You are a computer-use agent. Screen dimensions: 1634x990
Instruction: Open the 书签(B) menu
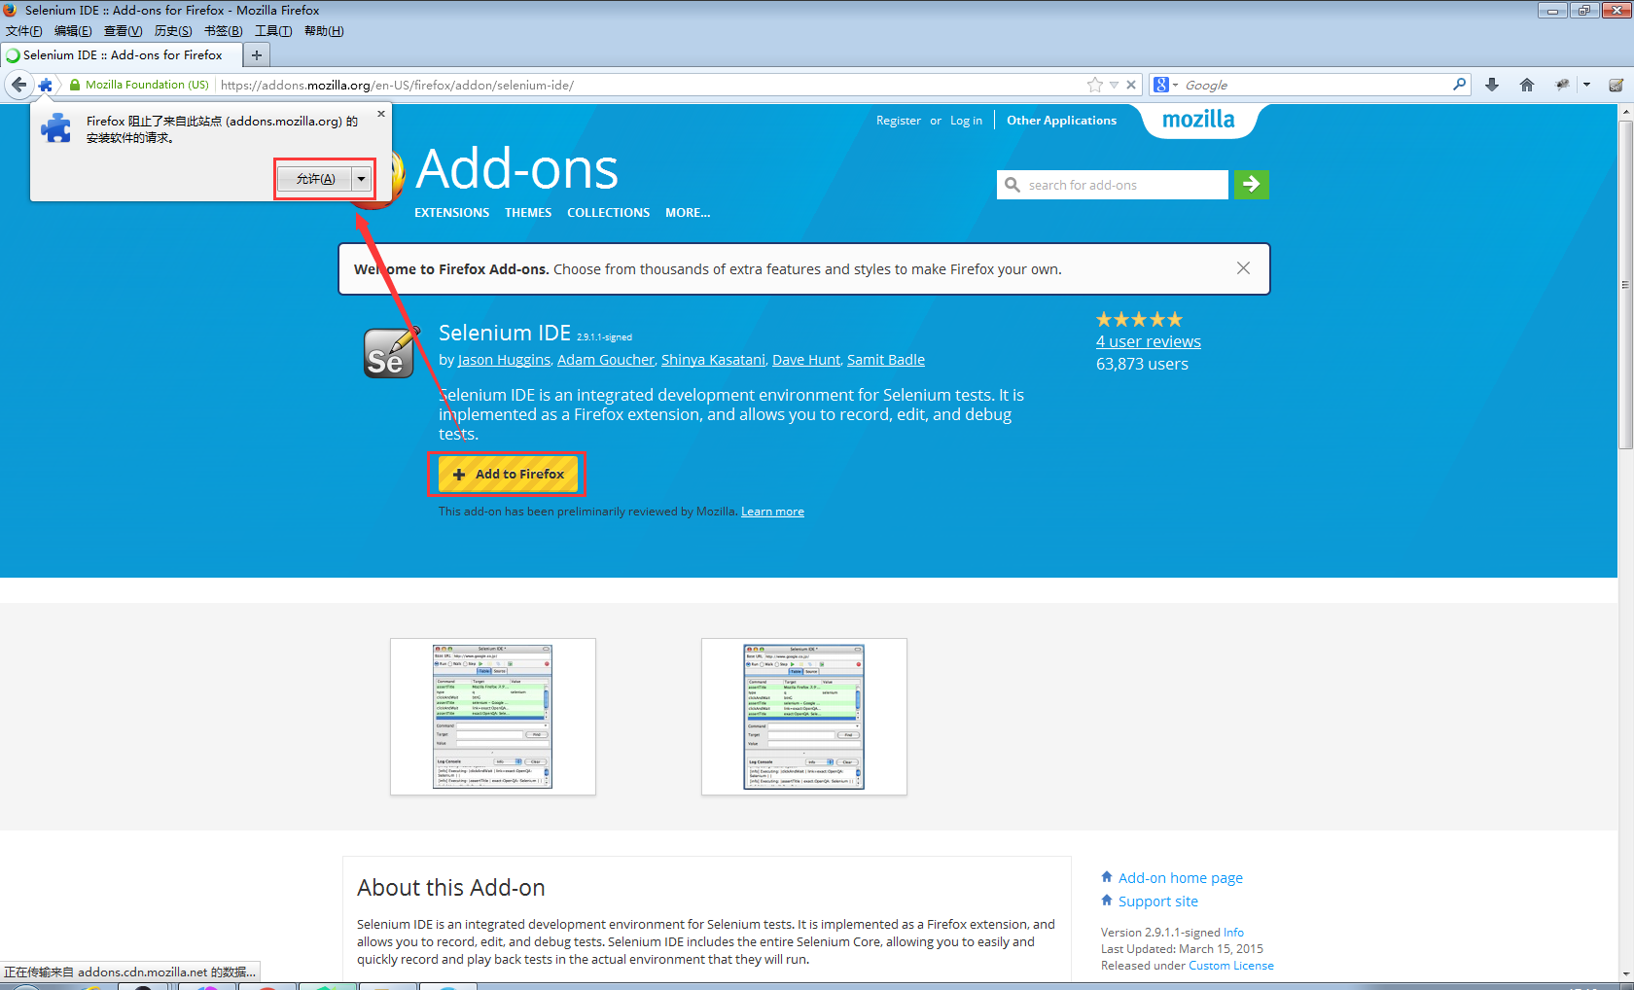coord(224,31)
